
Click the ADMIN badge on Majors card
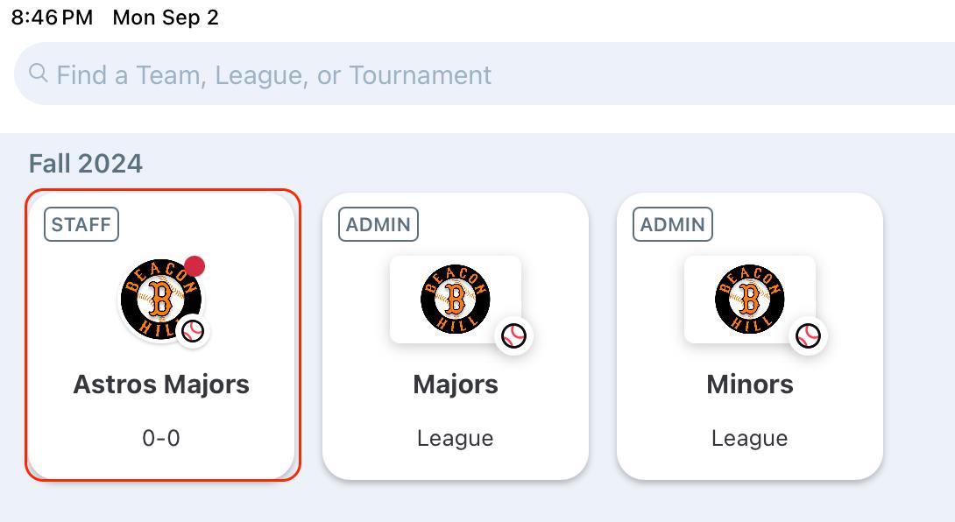click(378, 224)
